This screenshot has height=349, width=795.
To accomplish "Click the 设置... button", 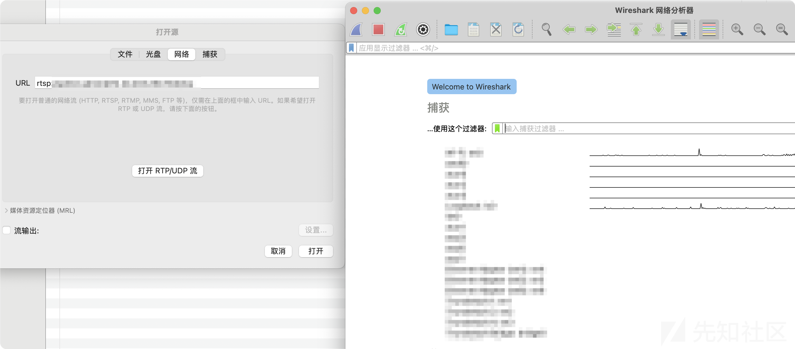I will point(316,230).
